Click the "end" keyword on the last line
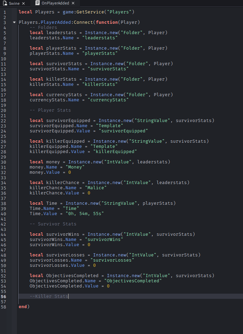243x334 pixels. [23, 307]
